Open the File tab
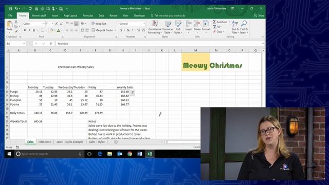Viewport: 329px width, 185px height. click(10, 15)
